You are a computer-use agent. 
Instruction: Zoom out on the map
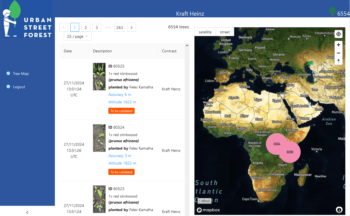coord(338,53)
